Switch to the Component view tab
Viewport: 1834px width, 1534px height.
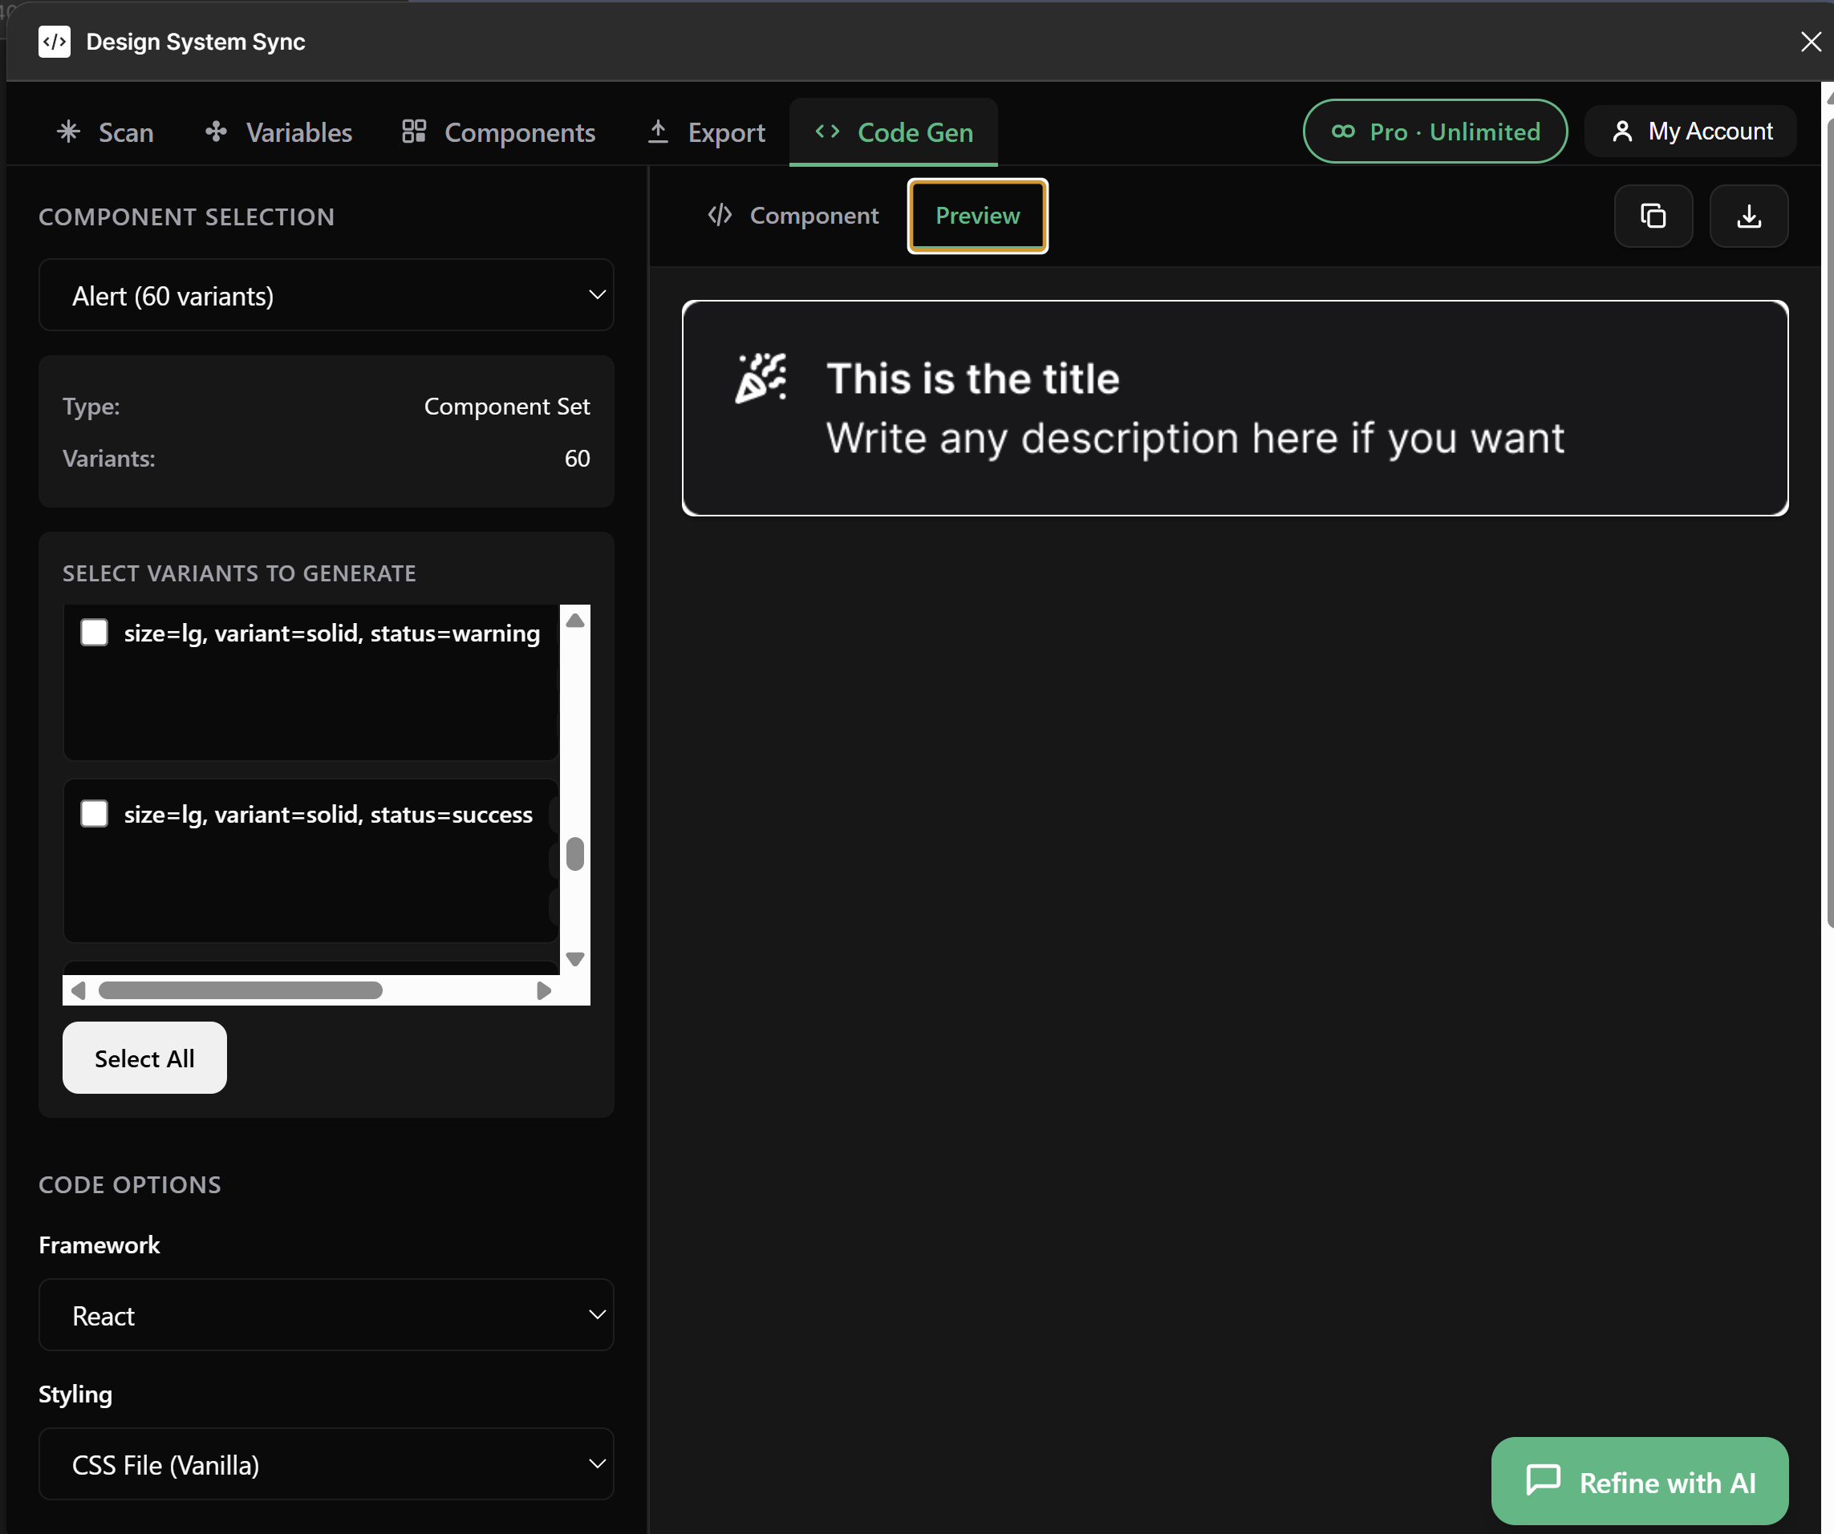794,216
